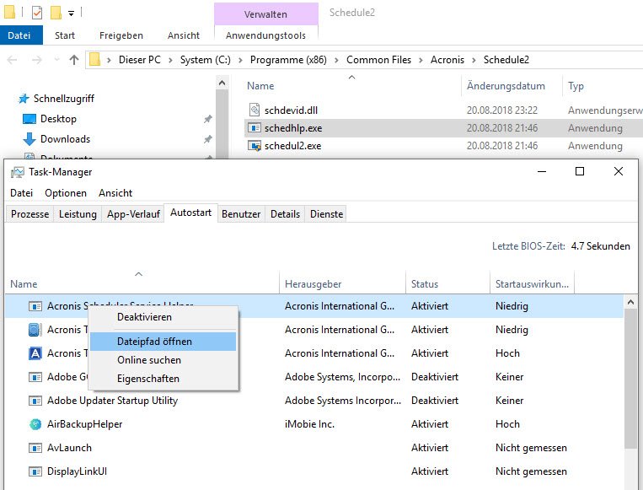The height and width of the screenshot is (490, 643).
Task: Click the Adobe Updater Startup Utility icon
Action: (x=35, y=401)
